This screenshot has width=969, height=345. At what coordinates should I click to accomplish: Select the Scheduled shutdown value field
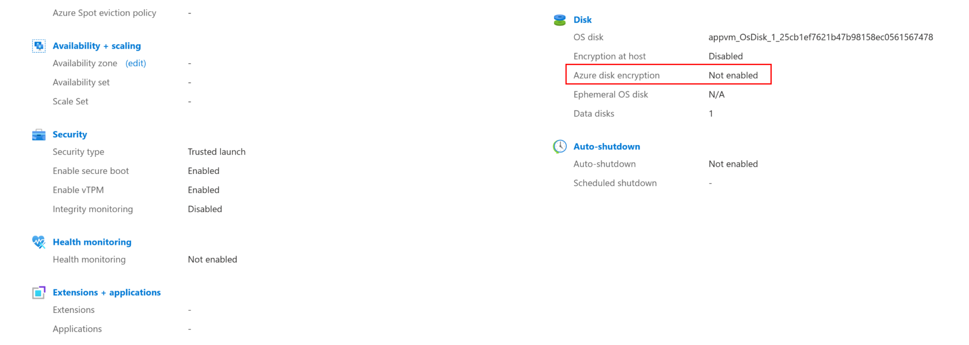click(710, 183)
